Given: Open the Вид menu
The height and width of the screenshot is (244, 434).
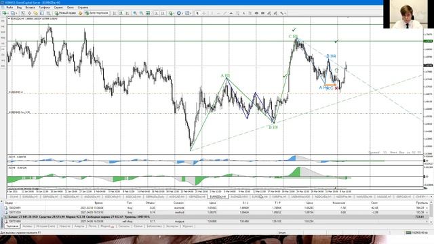Looking at the screenshot, I should pos(19,7).
